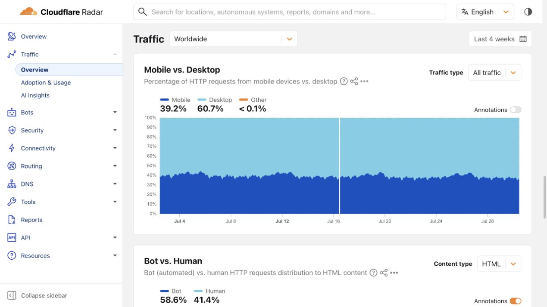This screenshot has width=547, height=307.
Task: Click the Reports document icon
Action: [x=12, y=220]
